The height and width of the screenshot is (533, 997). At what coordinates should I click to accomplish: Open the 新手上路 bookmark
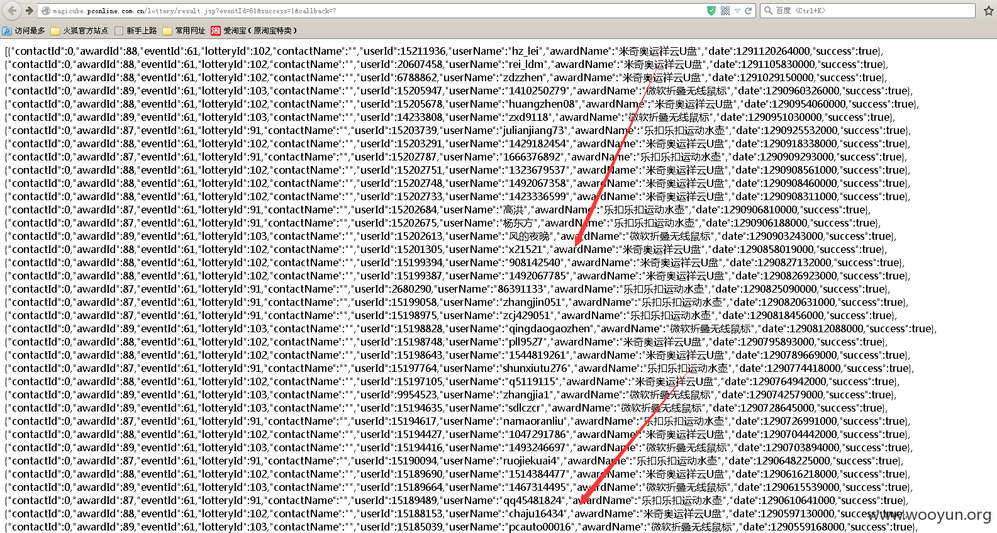(135, 30)
